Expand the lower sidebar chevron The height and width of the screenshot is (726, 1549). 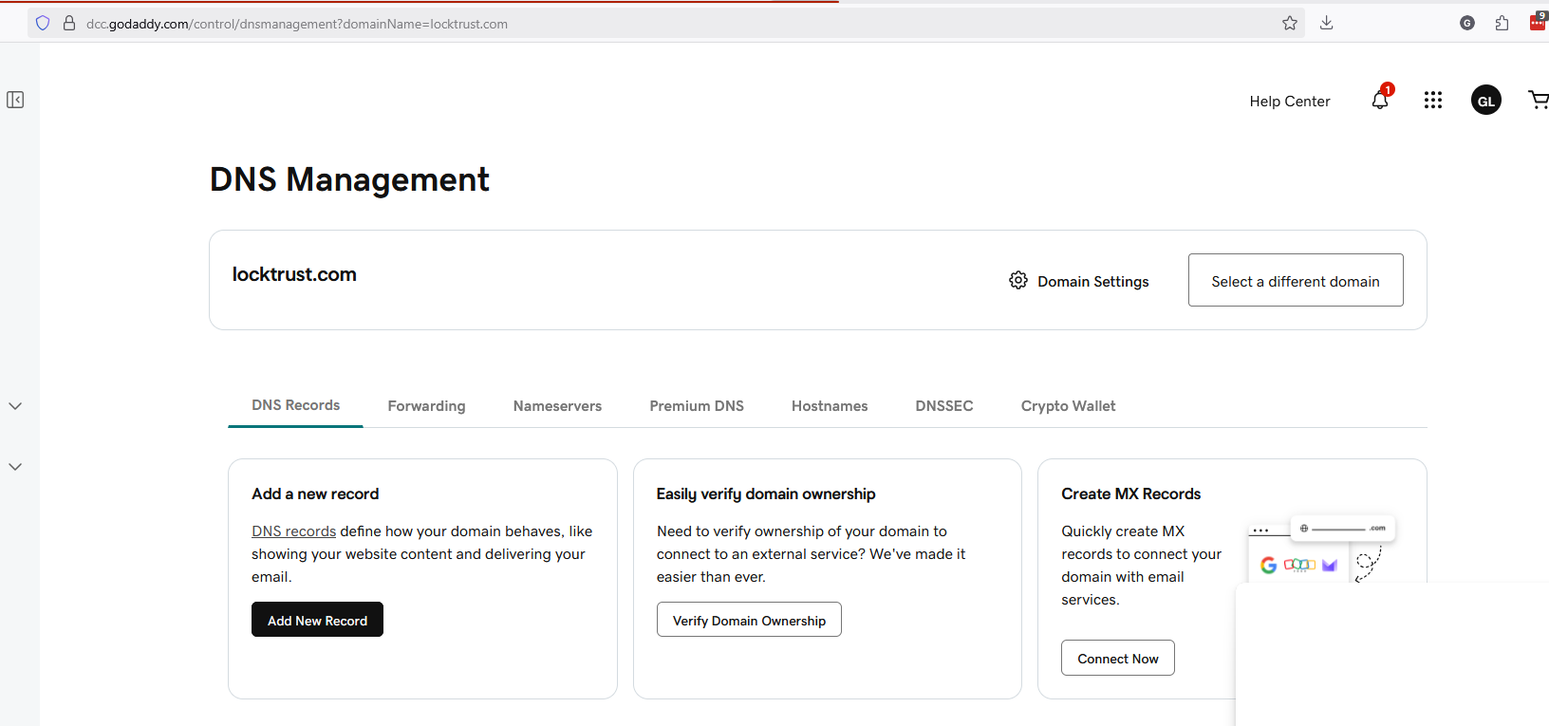15,467
